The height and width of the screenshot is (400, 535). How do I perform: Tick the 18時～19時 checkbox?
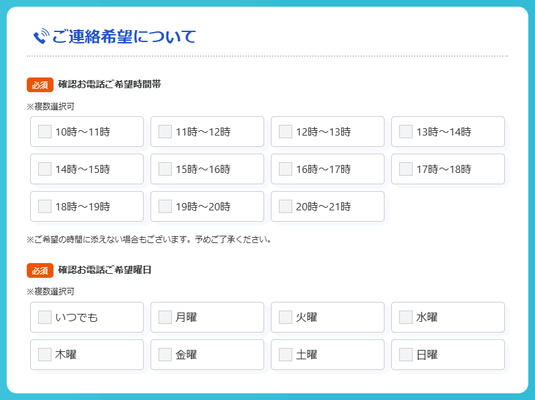pos(45,206)
